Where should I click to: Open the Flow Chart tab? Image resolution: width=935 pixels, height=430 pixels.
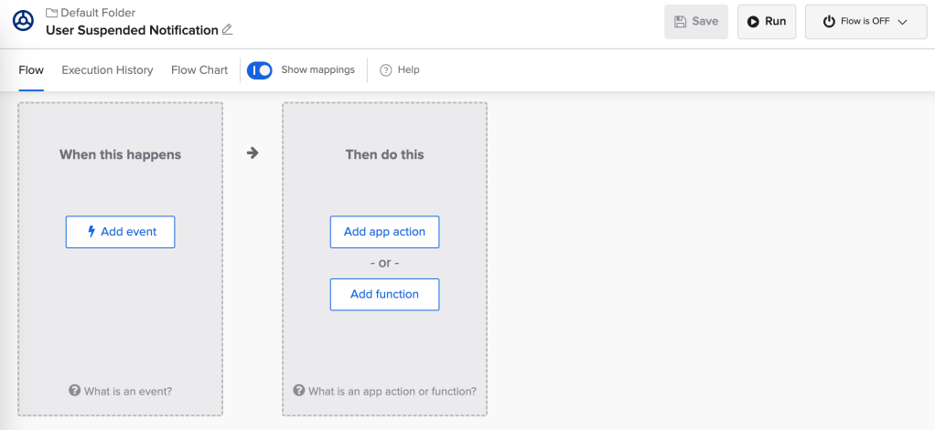tap(199, 70)
